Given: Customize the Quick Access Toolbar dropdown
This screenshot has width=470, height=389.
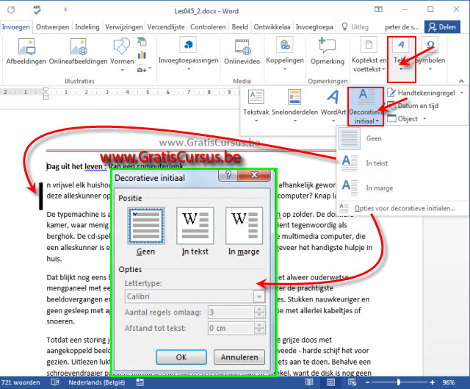Looking at the screenshot, I should pos(65,10).
